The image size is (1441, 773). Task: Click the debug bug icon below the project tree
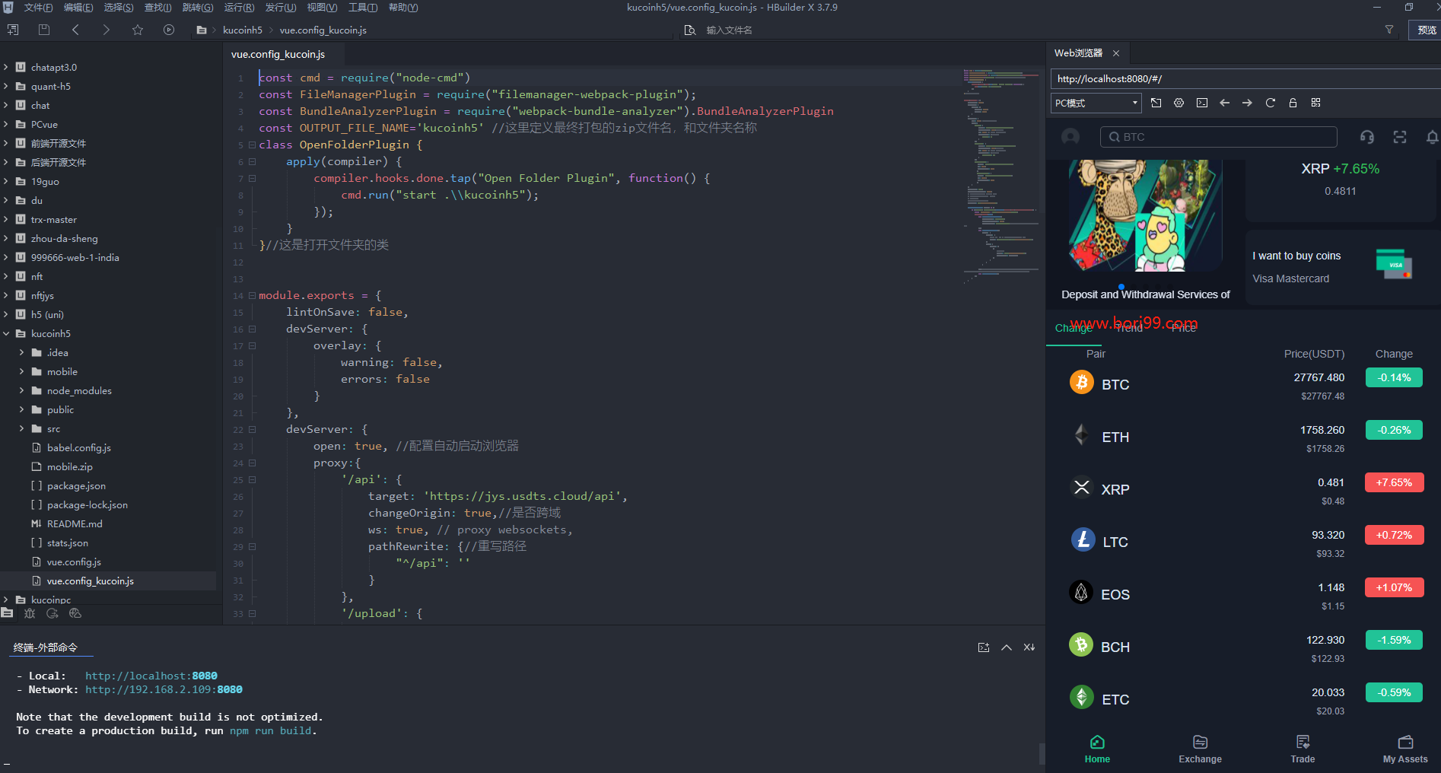pos(30,613)
